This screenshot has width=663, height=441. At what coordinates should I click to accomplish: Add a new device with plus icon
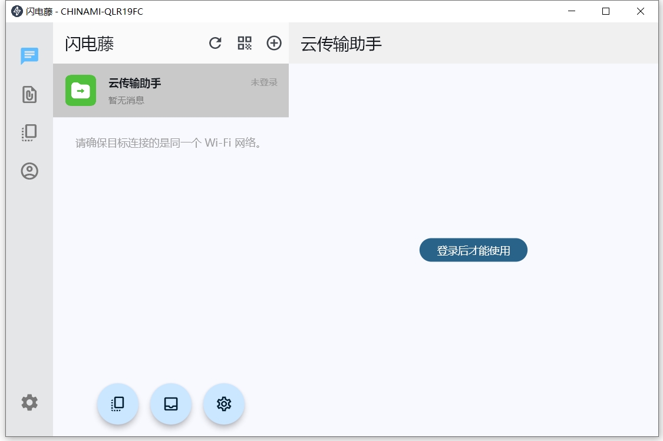[x=274, y=43]
